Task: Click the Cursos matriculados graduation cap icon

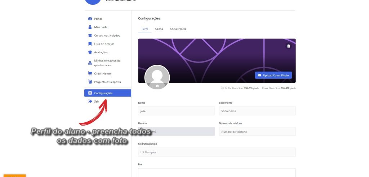Action: (x=90, y=36)
